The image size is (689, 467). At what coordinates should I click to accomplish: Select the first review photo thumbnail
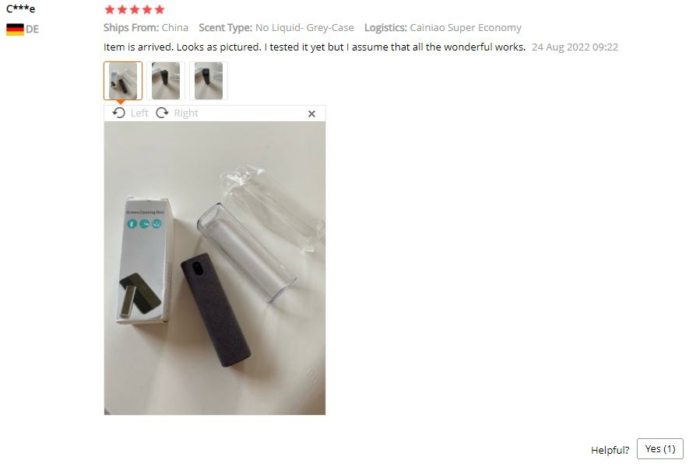pos(123,81)
